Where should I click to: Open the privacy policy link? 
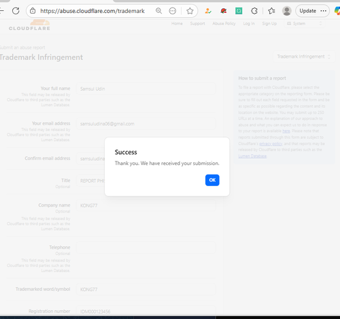(271, 144)
